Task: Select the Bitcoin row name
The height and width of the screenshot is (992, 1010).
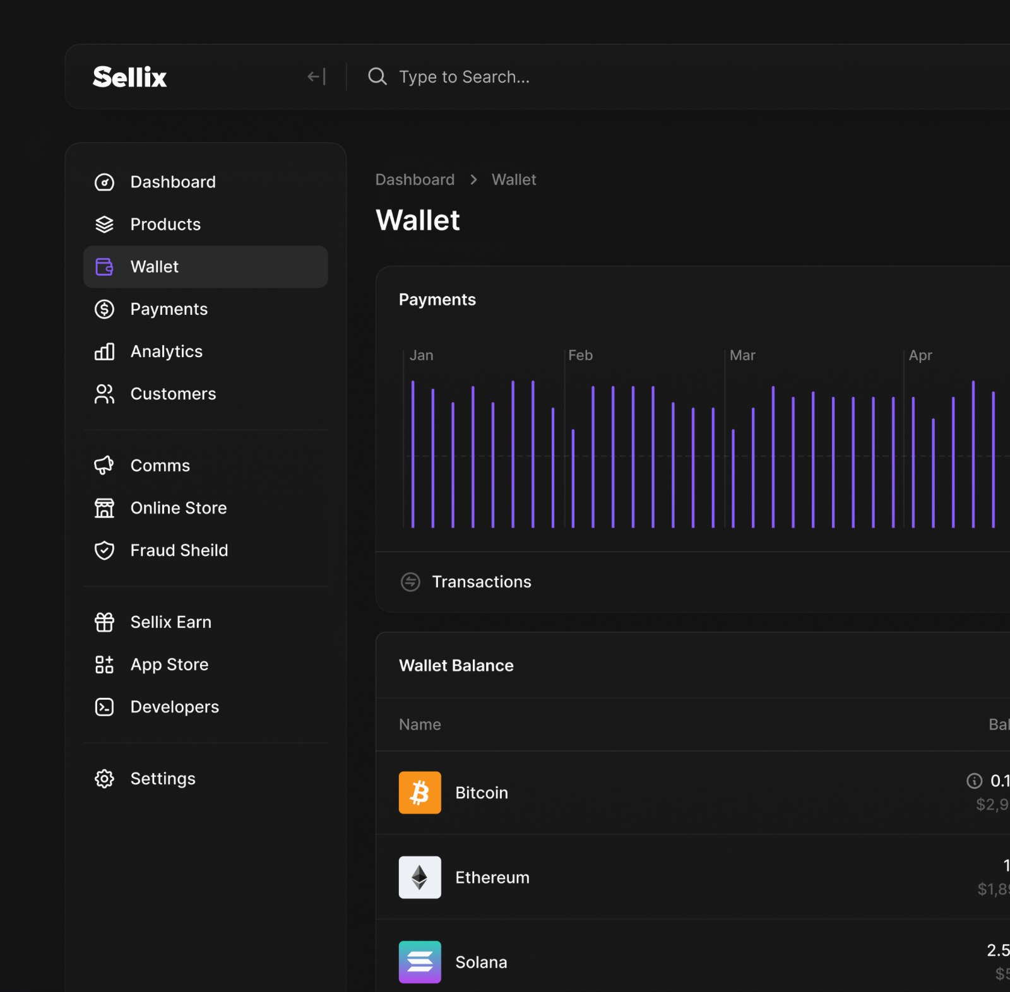Action: (482, 793)
